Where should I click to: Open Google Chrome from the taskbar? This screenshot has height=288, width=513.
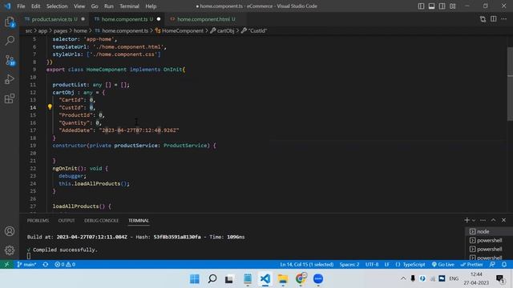click(x=301, y=278)
